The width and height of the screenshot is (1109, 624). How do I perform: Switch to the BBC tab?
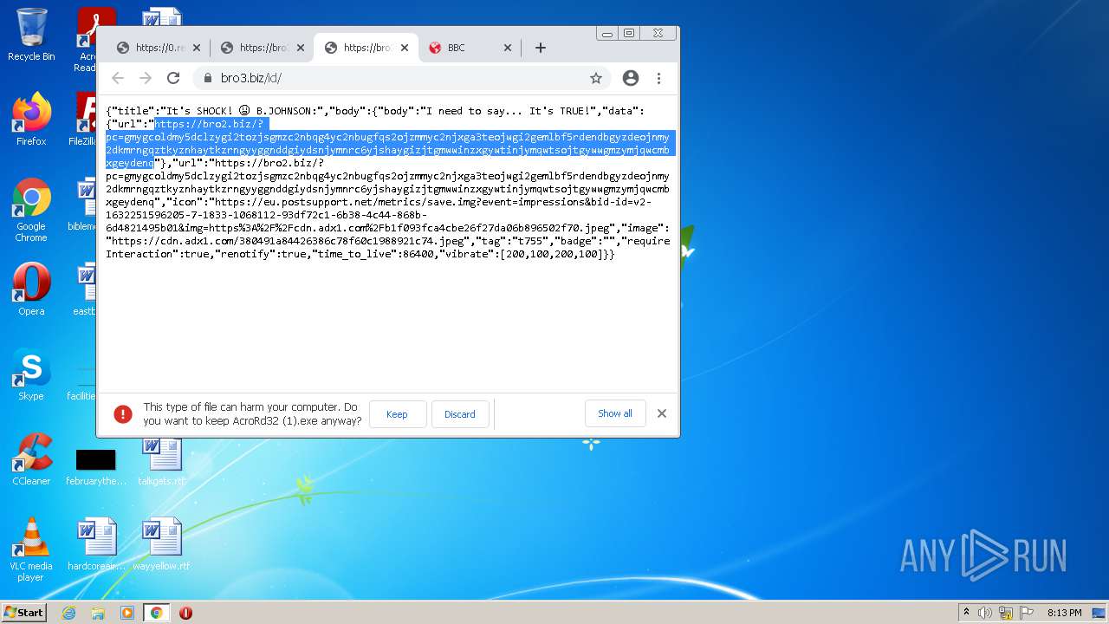tap(470, 48)
